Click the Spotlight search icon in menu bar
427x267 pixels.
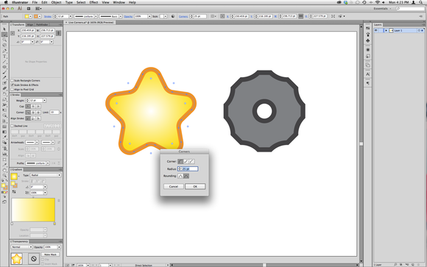[x=420, y=2]
